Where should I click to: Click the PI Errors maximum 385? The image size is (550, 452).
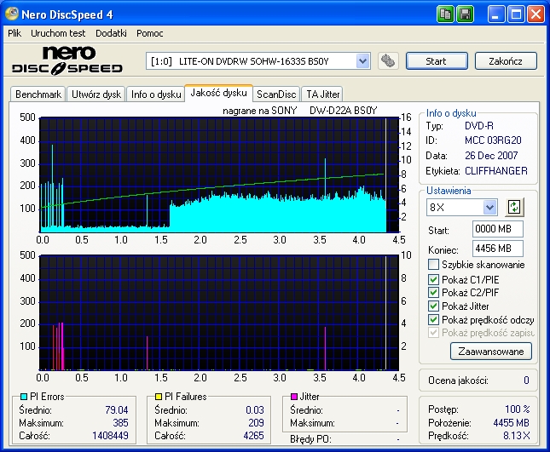[121, 423]
